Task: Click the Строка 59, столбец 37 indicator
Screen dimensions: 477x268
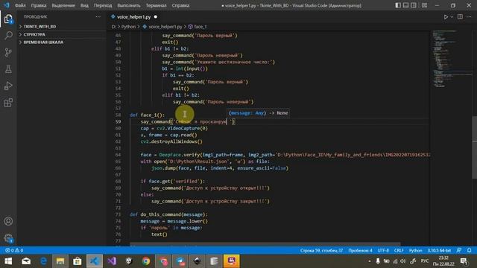Action: [321, 250]
